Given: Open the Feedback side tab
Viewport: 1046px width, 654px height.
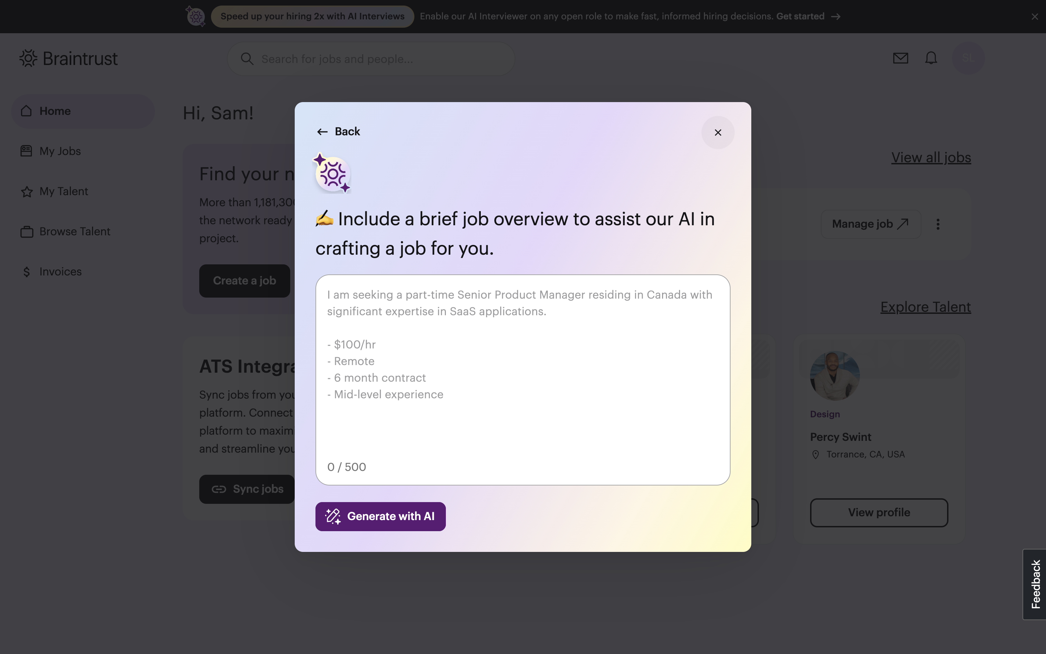Looking at the screenshot, I should pos(1035,584).
